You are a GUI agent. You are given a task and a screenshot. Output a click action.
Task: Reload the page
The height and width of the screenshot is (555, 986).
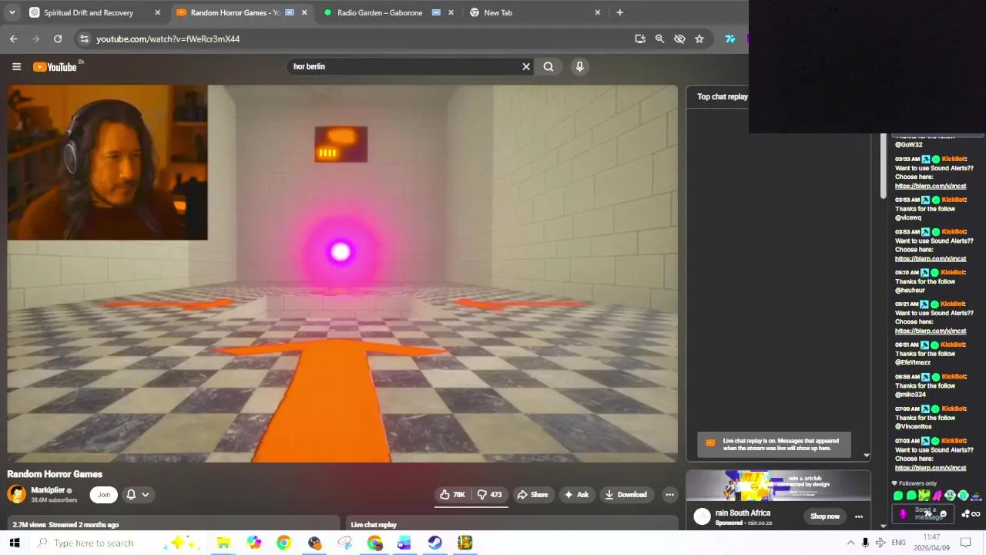tap(58, 39)
